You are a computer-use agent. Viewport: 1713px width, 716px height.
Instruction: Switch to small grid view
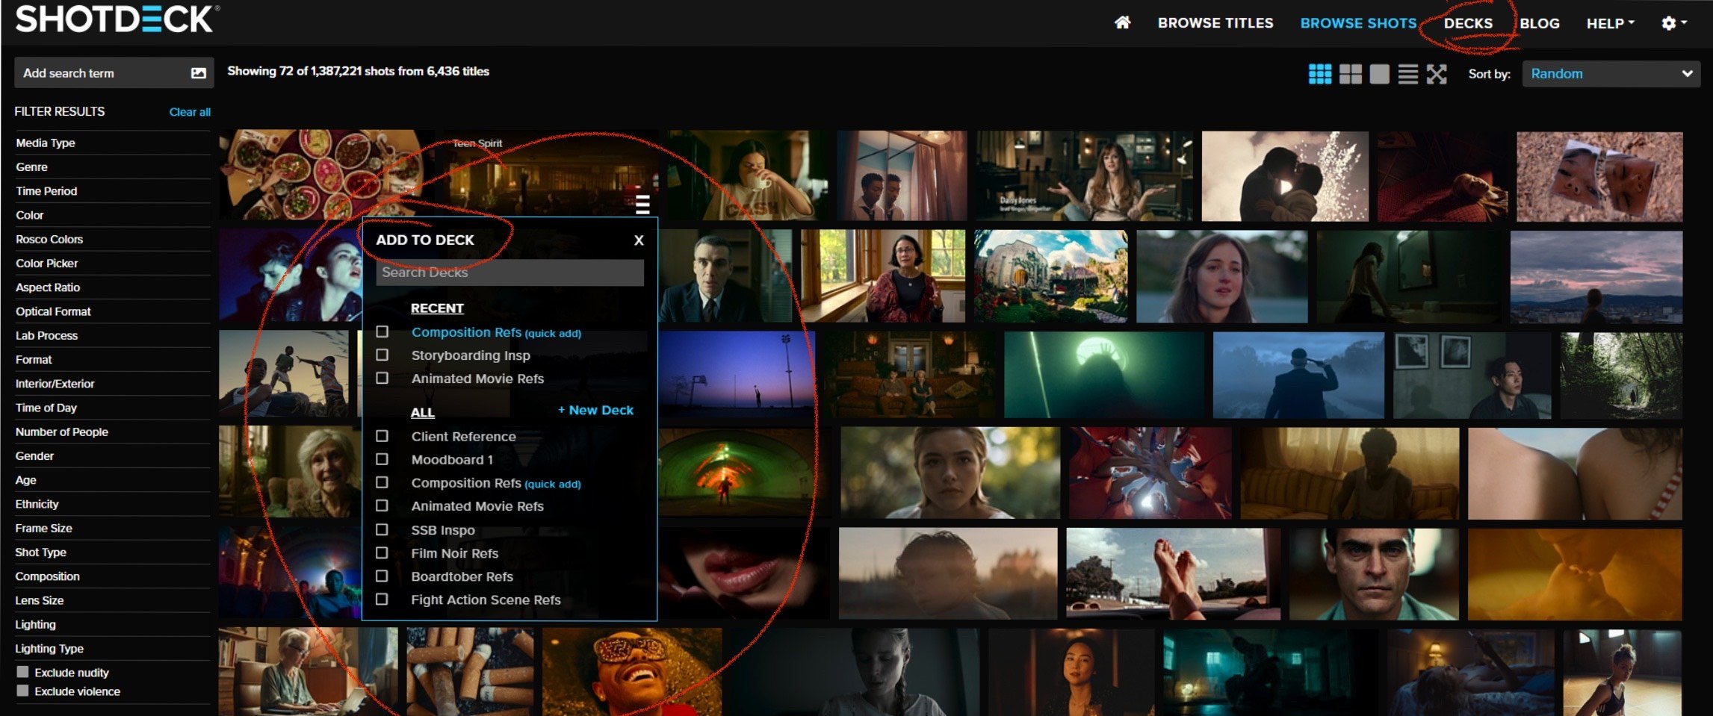1320,74
